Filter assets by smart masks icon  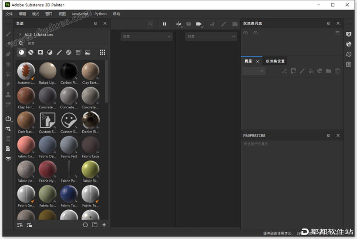(40, 53)
